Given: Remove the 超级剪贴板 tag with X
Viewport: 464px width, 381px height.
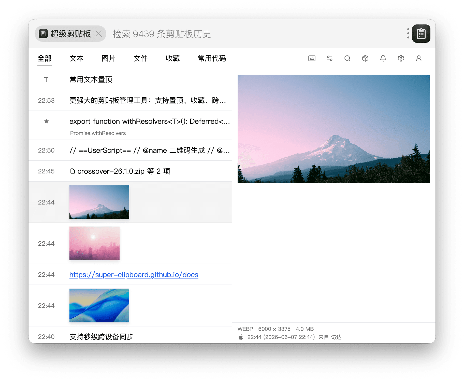Looking at the screenshot, I should (x=99, y=34).
